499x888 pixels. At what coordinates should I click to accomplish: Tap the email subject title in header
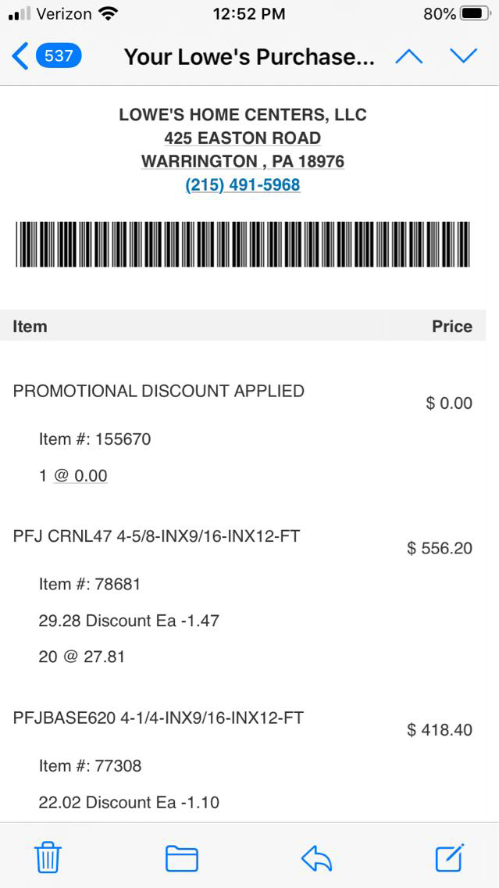249,57
